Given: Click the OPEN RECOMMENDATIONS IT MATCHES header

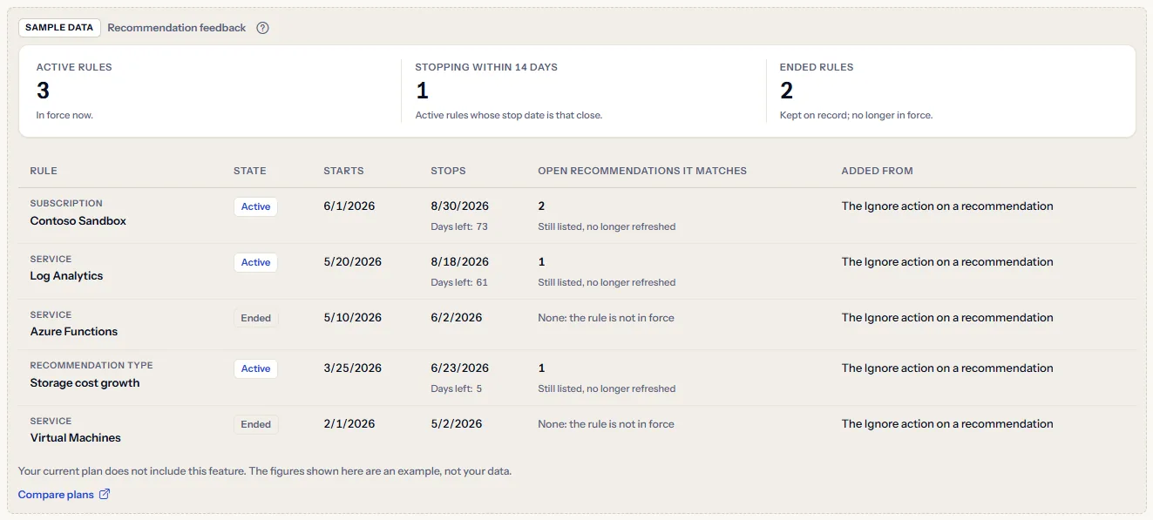Looking at the screenshot, I should click(642, 171).
